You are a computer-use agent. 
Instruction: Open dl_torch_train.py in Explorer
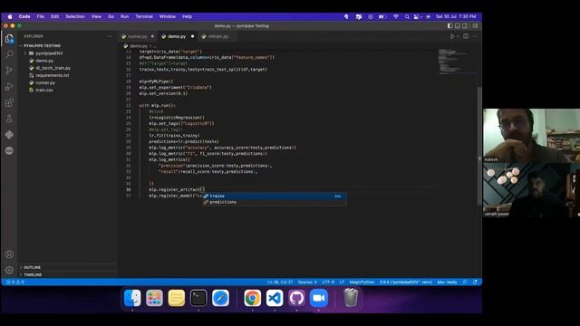click(53, 68)
